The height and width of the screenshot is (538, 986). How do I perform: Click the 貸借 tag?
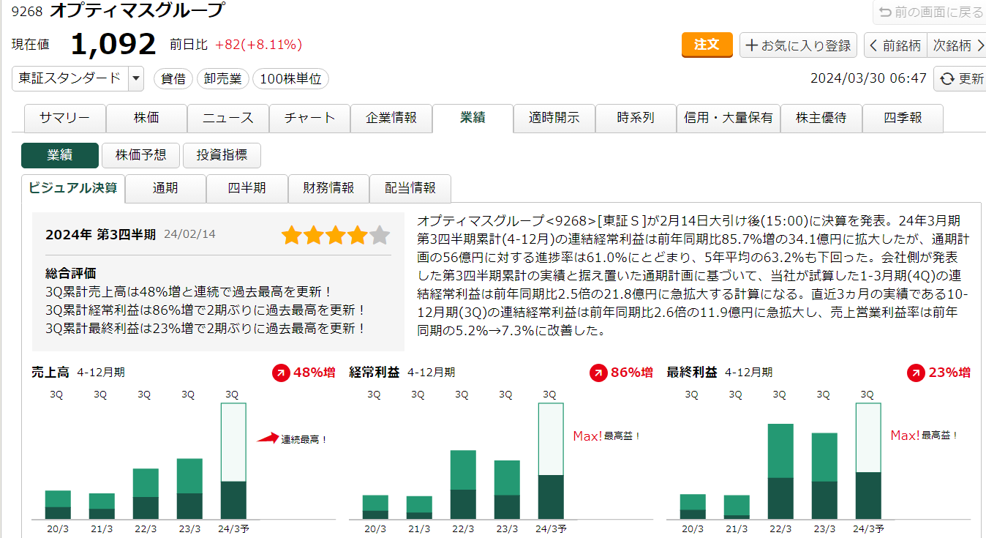173,79
